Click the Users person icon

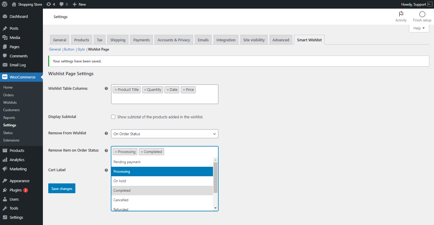pos(5,199)
